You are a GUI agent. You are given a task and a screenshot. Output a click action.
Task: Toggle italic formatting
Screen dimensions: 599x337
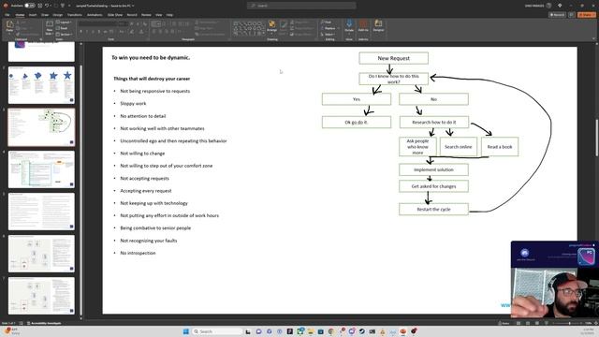(x=87, y=32)
